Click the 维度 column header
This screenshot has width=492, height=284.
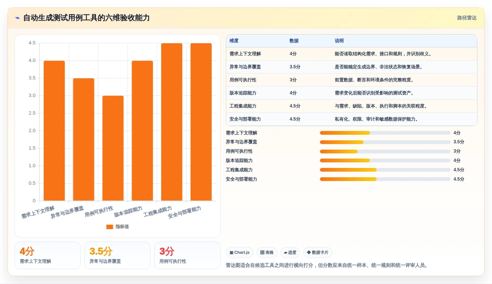click(234, 41)
